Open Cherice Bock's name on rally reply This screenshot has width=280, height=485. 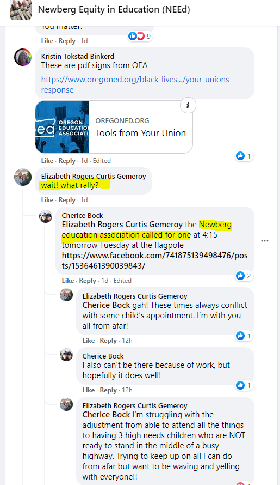pyautogui.click(x=83, y=216)
